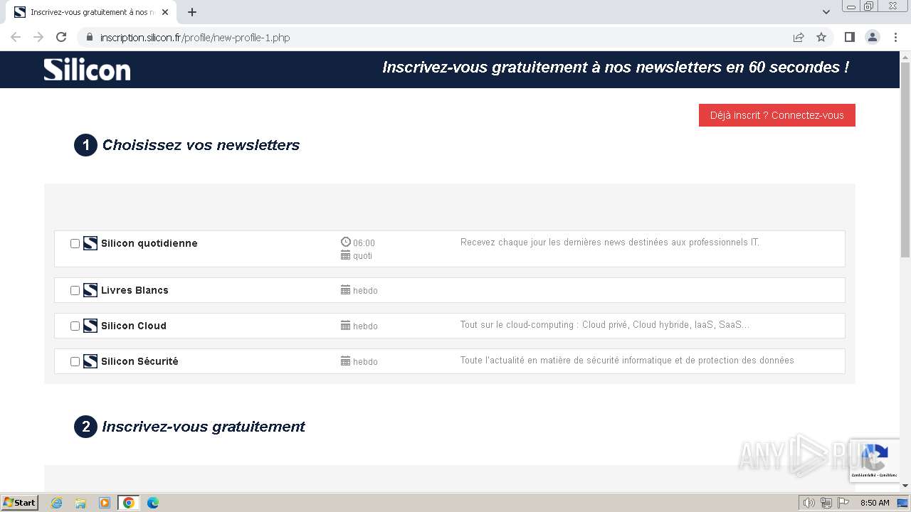Click the Tout sur le cloud-computing description
911x512 pixels.
605,325
